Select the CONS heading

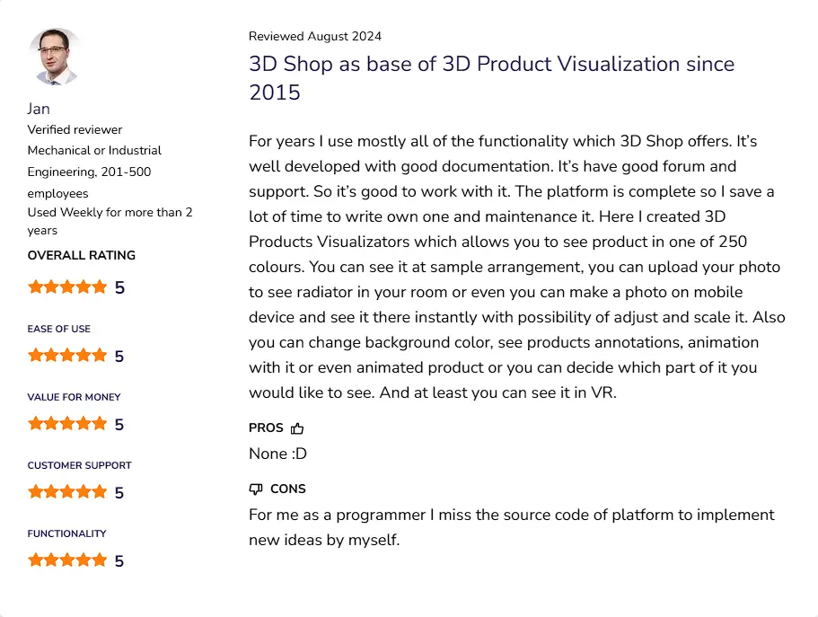tap(288, 489)
